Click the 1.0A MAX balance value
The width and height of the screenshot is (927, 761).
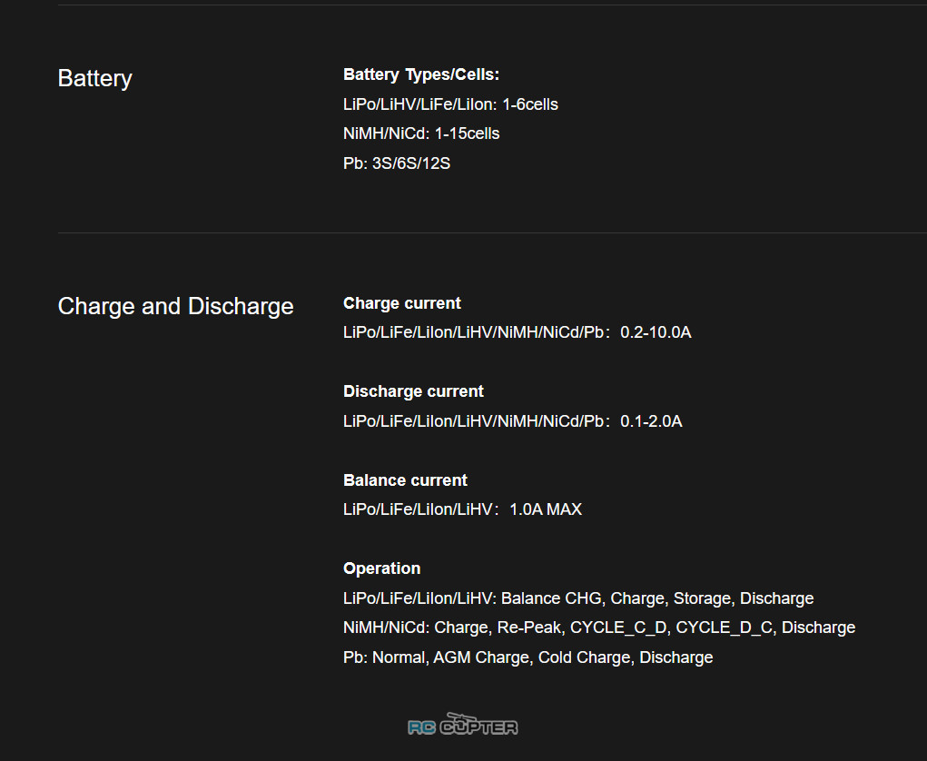coord(546,509)
